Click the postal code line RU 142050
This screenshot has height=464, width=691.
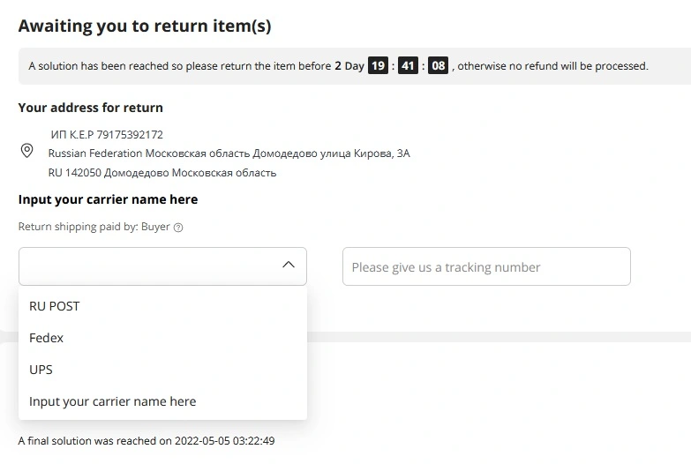(162, 173)
